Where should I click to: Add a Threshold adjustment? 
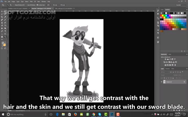[170, 65]
